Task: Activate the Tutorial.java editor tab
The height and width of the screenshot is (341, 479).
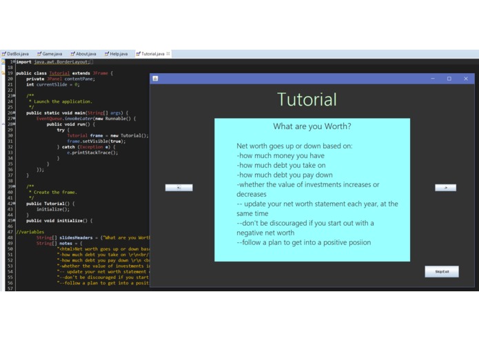Action: pos(153,54)
